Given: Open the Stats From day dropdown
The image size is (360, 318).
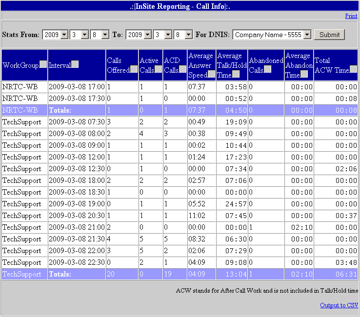Looking at the screenshot, I should (x=100, y=35).
